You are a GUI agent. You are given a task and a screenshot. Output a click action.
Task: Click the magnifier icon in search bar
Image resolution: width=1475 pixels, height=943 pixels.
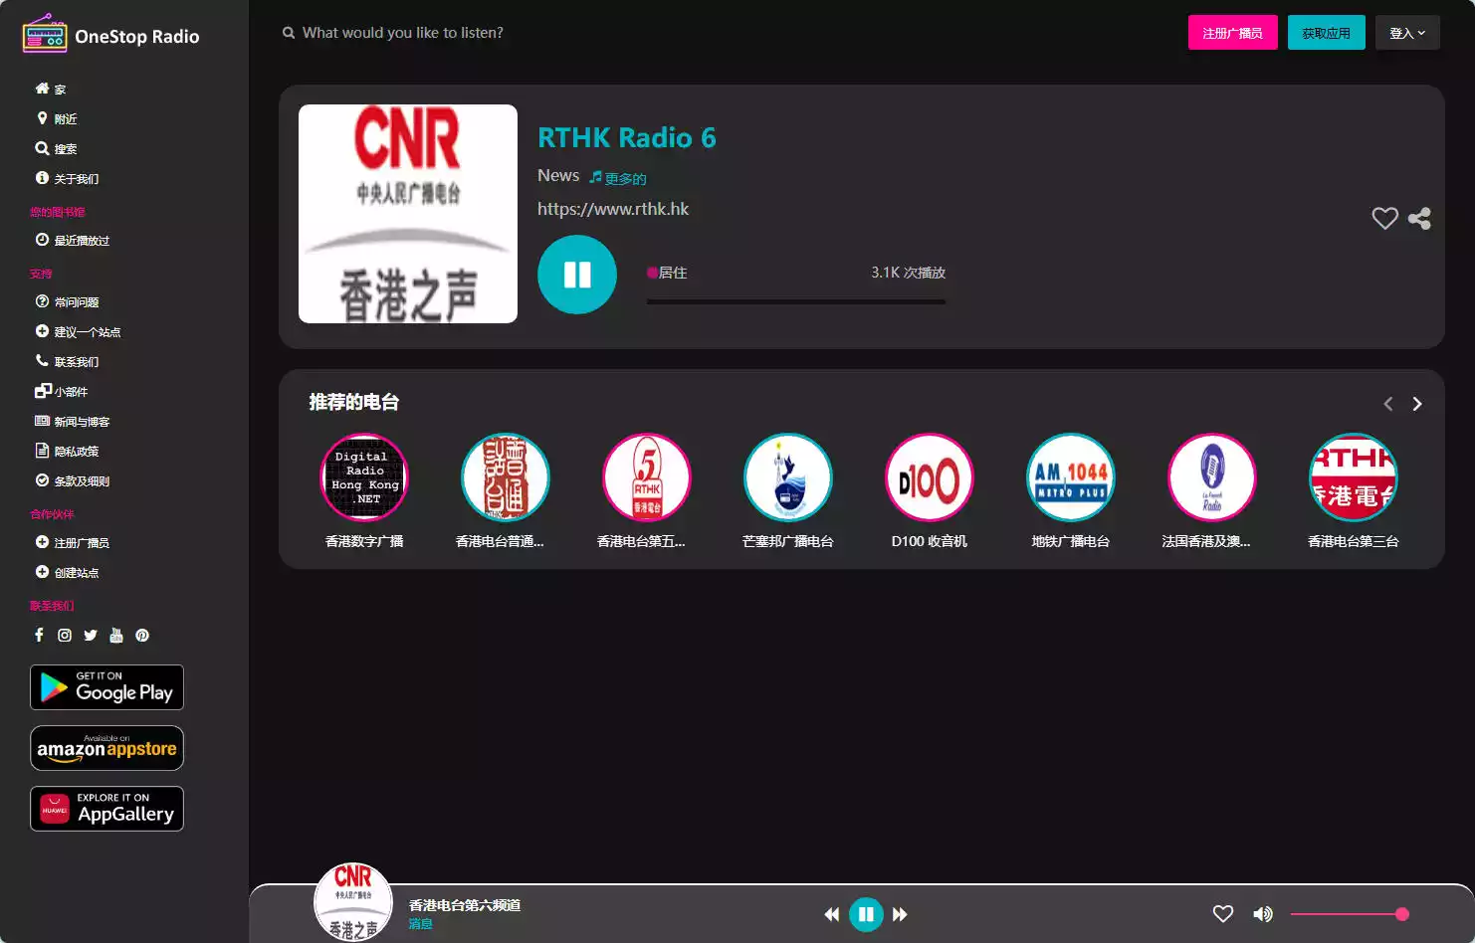point(289,33)
